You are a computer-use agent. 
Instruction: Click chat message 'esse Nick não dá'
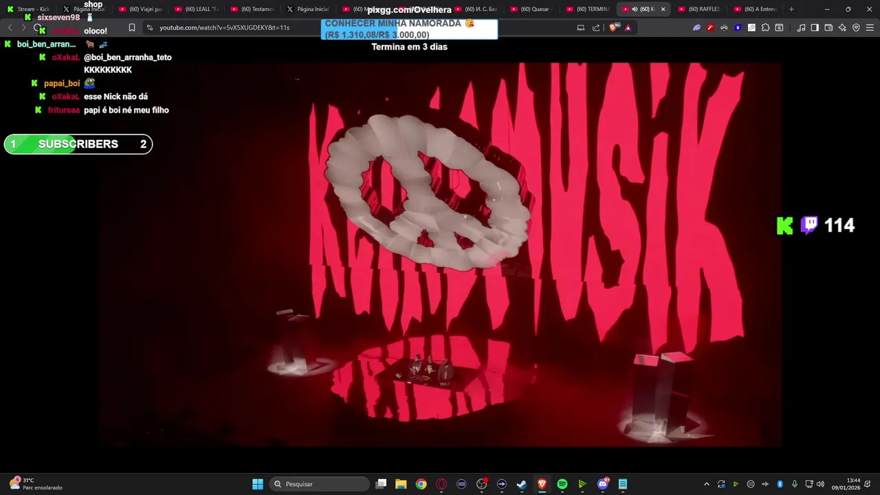[x=115, y=97]
